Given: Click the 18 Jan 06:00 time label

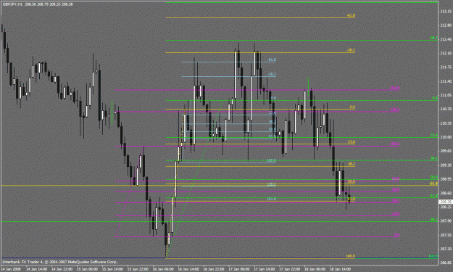Looking at the screenshot, I should [x=315, y=269].
